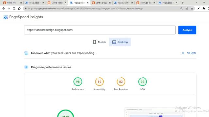Image resolution: width=209 pixels, height=117 pixels.
Task: Switch to the Lantro Redesign tab
Action: click(x=57, y=3)
